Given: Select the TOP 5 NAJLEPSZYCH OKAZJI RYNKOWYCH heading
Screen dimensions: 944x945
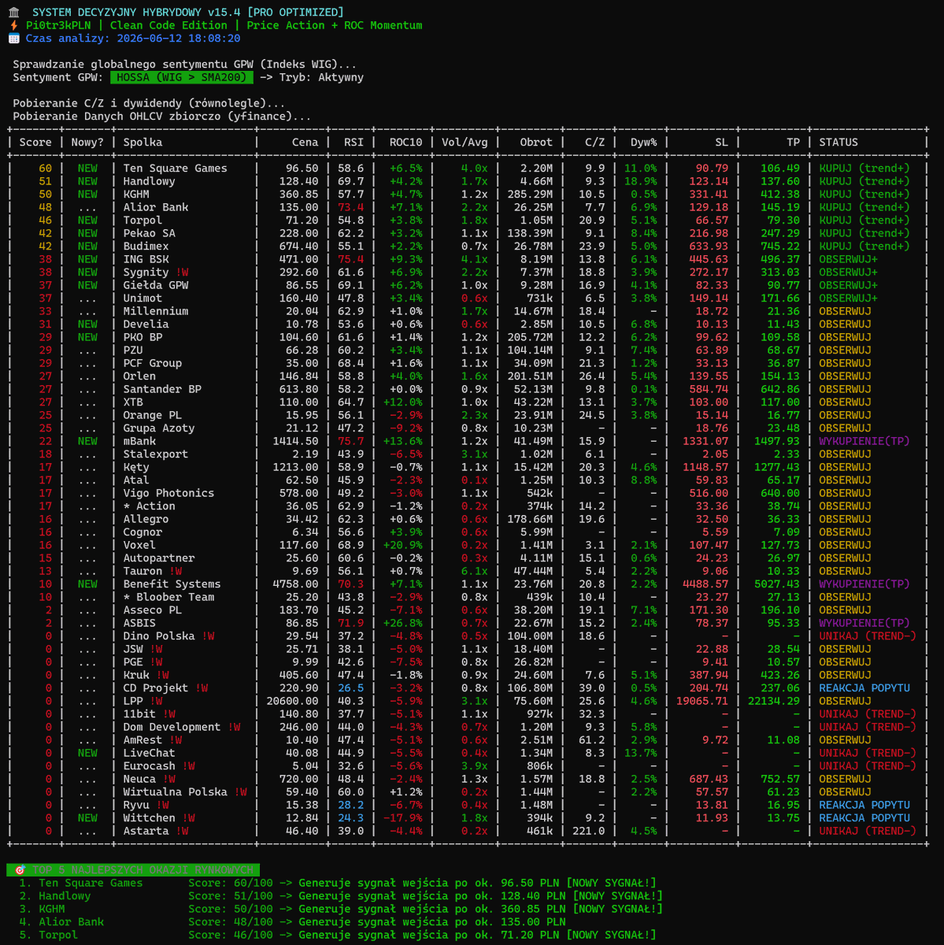Looking at the screenshot, I should (143, 870).
